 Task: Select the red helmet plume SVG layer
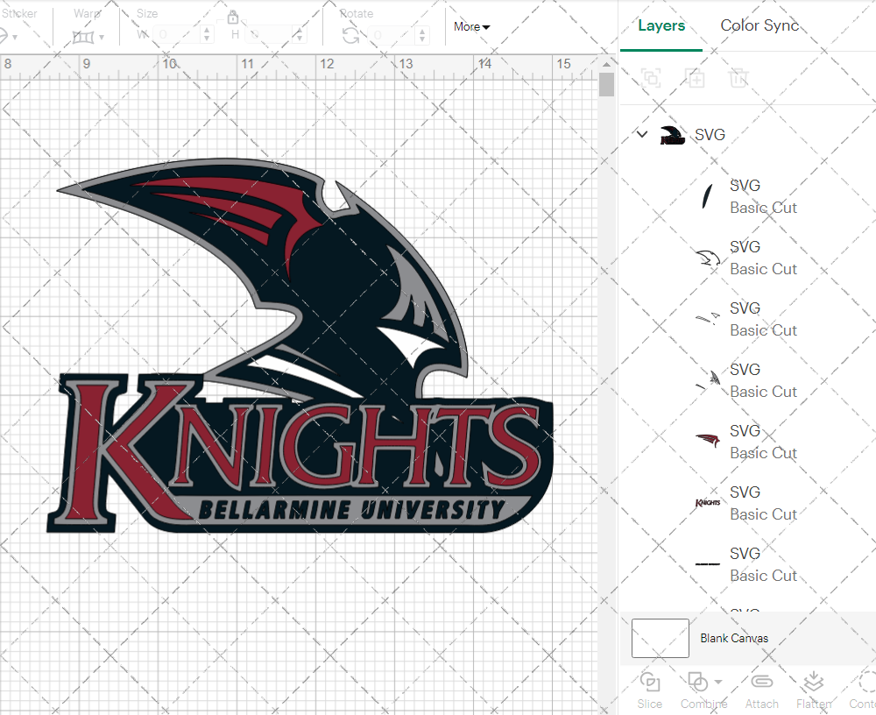pyautogui.click(x=745, y=442)
